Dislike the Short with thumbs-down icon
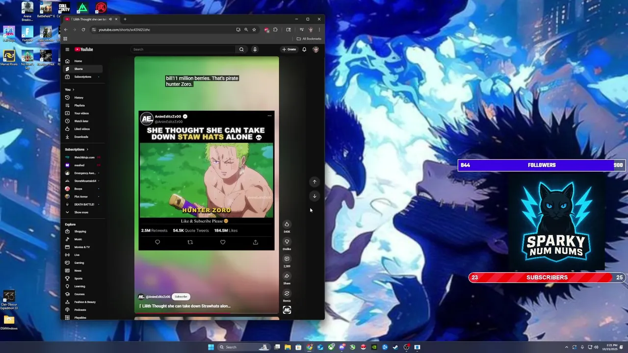628x353 pixels. [287, 242]
